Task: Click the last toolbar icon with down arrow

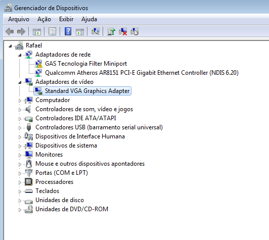Action: (134, 31)
